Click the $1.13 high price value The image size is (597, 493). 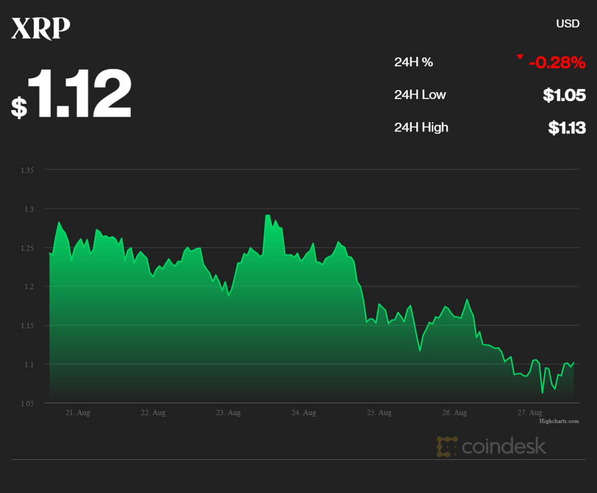pos(567,128)
